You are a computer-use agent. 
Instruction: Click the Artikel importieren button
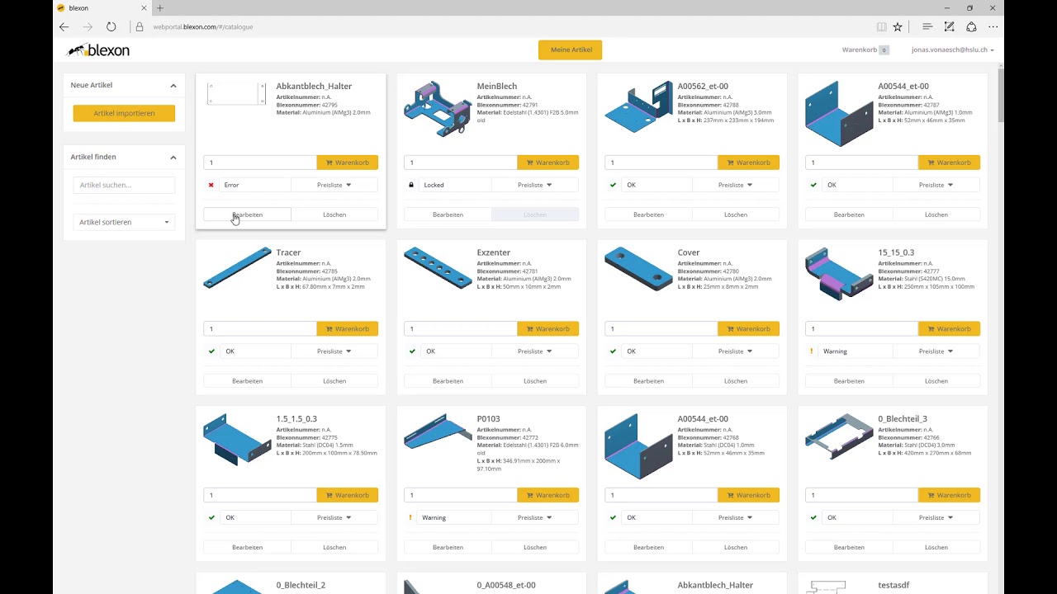(x=124, y=113)
